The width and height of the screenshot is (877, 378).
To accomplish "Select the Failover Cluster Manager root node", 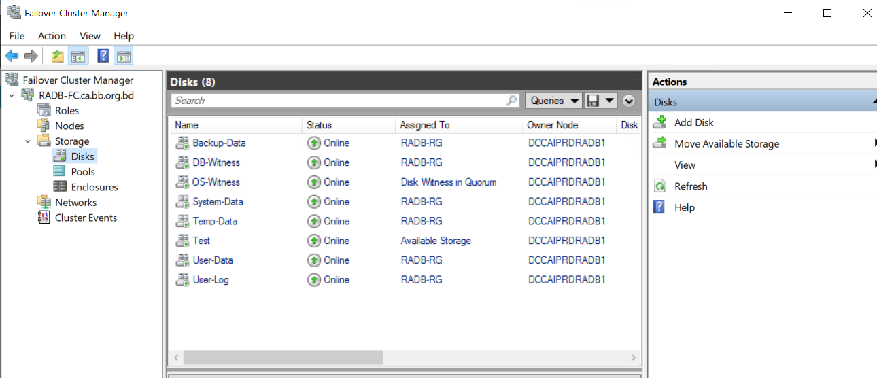I will pyautogui.click(x=78, y=80).
